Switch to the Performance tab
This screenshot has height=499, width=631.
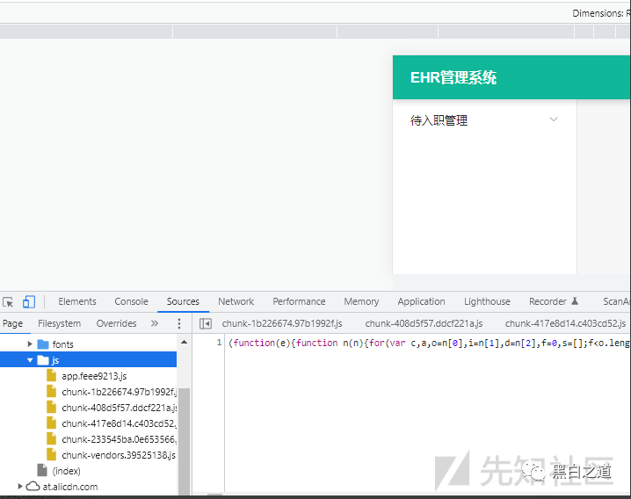point(299,302)
